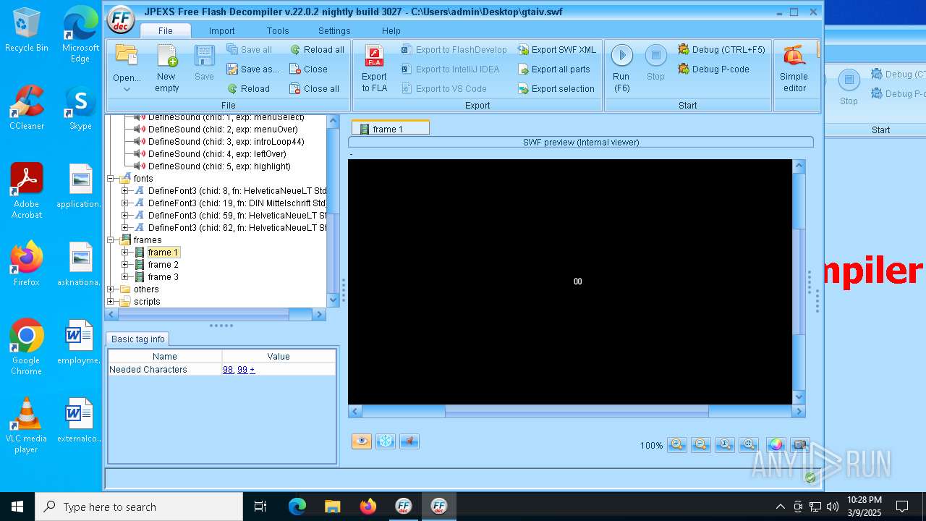Screen dimensions: 926x521
Task: Select DefineSound leftOver item
Action: pos(217,154)
